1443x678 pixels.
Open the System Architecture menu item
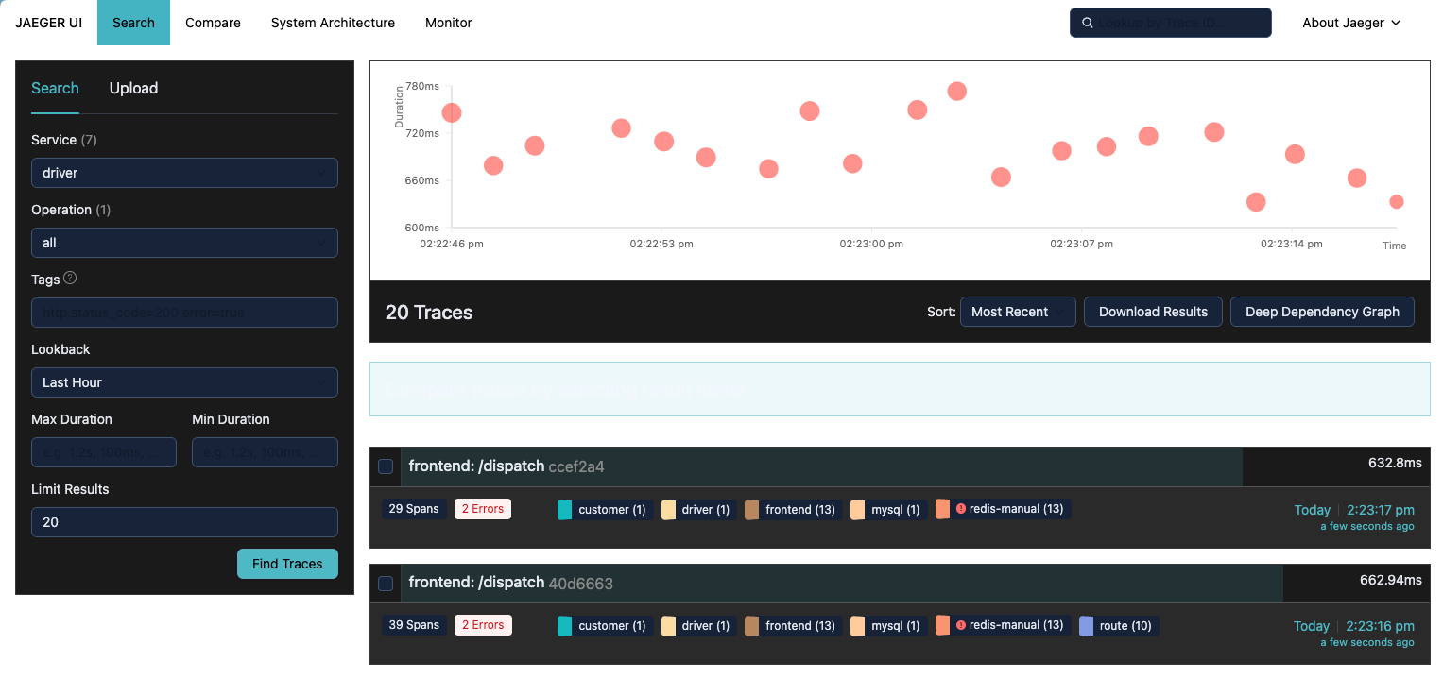333,23
